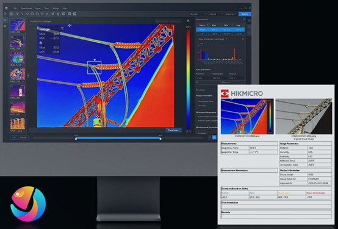Pick the circle area measurement tool
Screen dimensions: 338x229
(x=37, y=14)
